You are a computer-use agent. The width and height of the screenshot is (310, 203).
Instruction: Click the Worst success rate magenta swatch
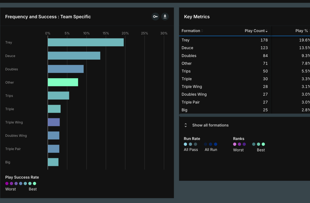(x=7, y=183)
